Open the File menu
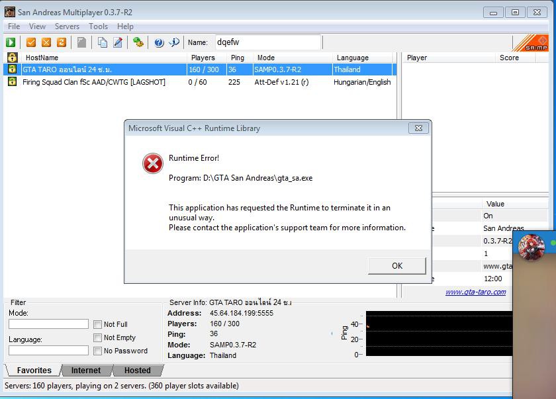Viewport: 556px width, 399px height. (14, 26)
